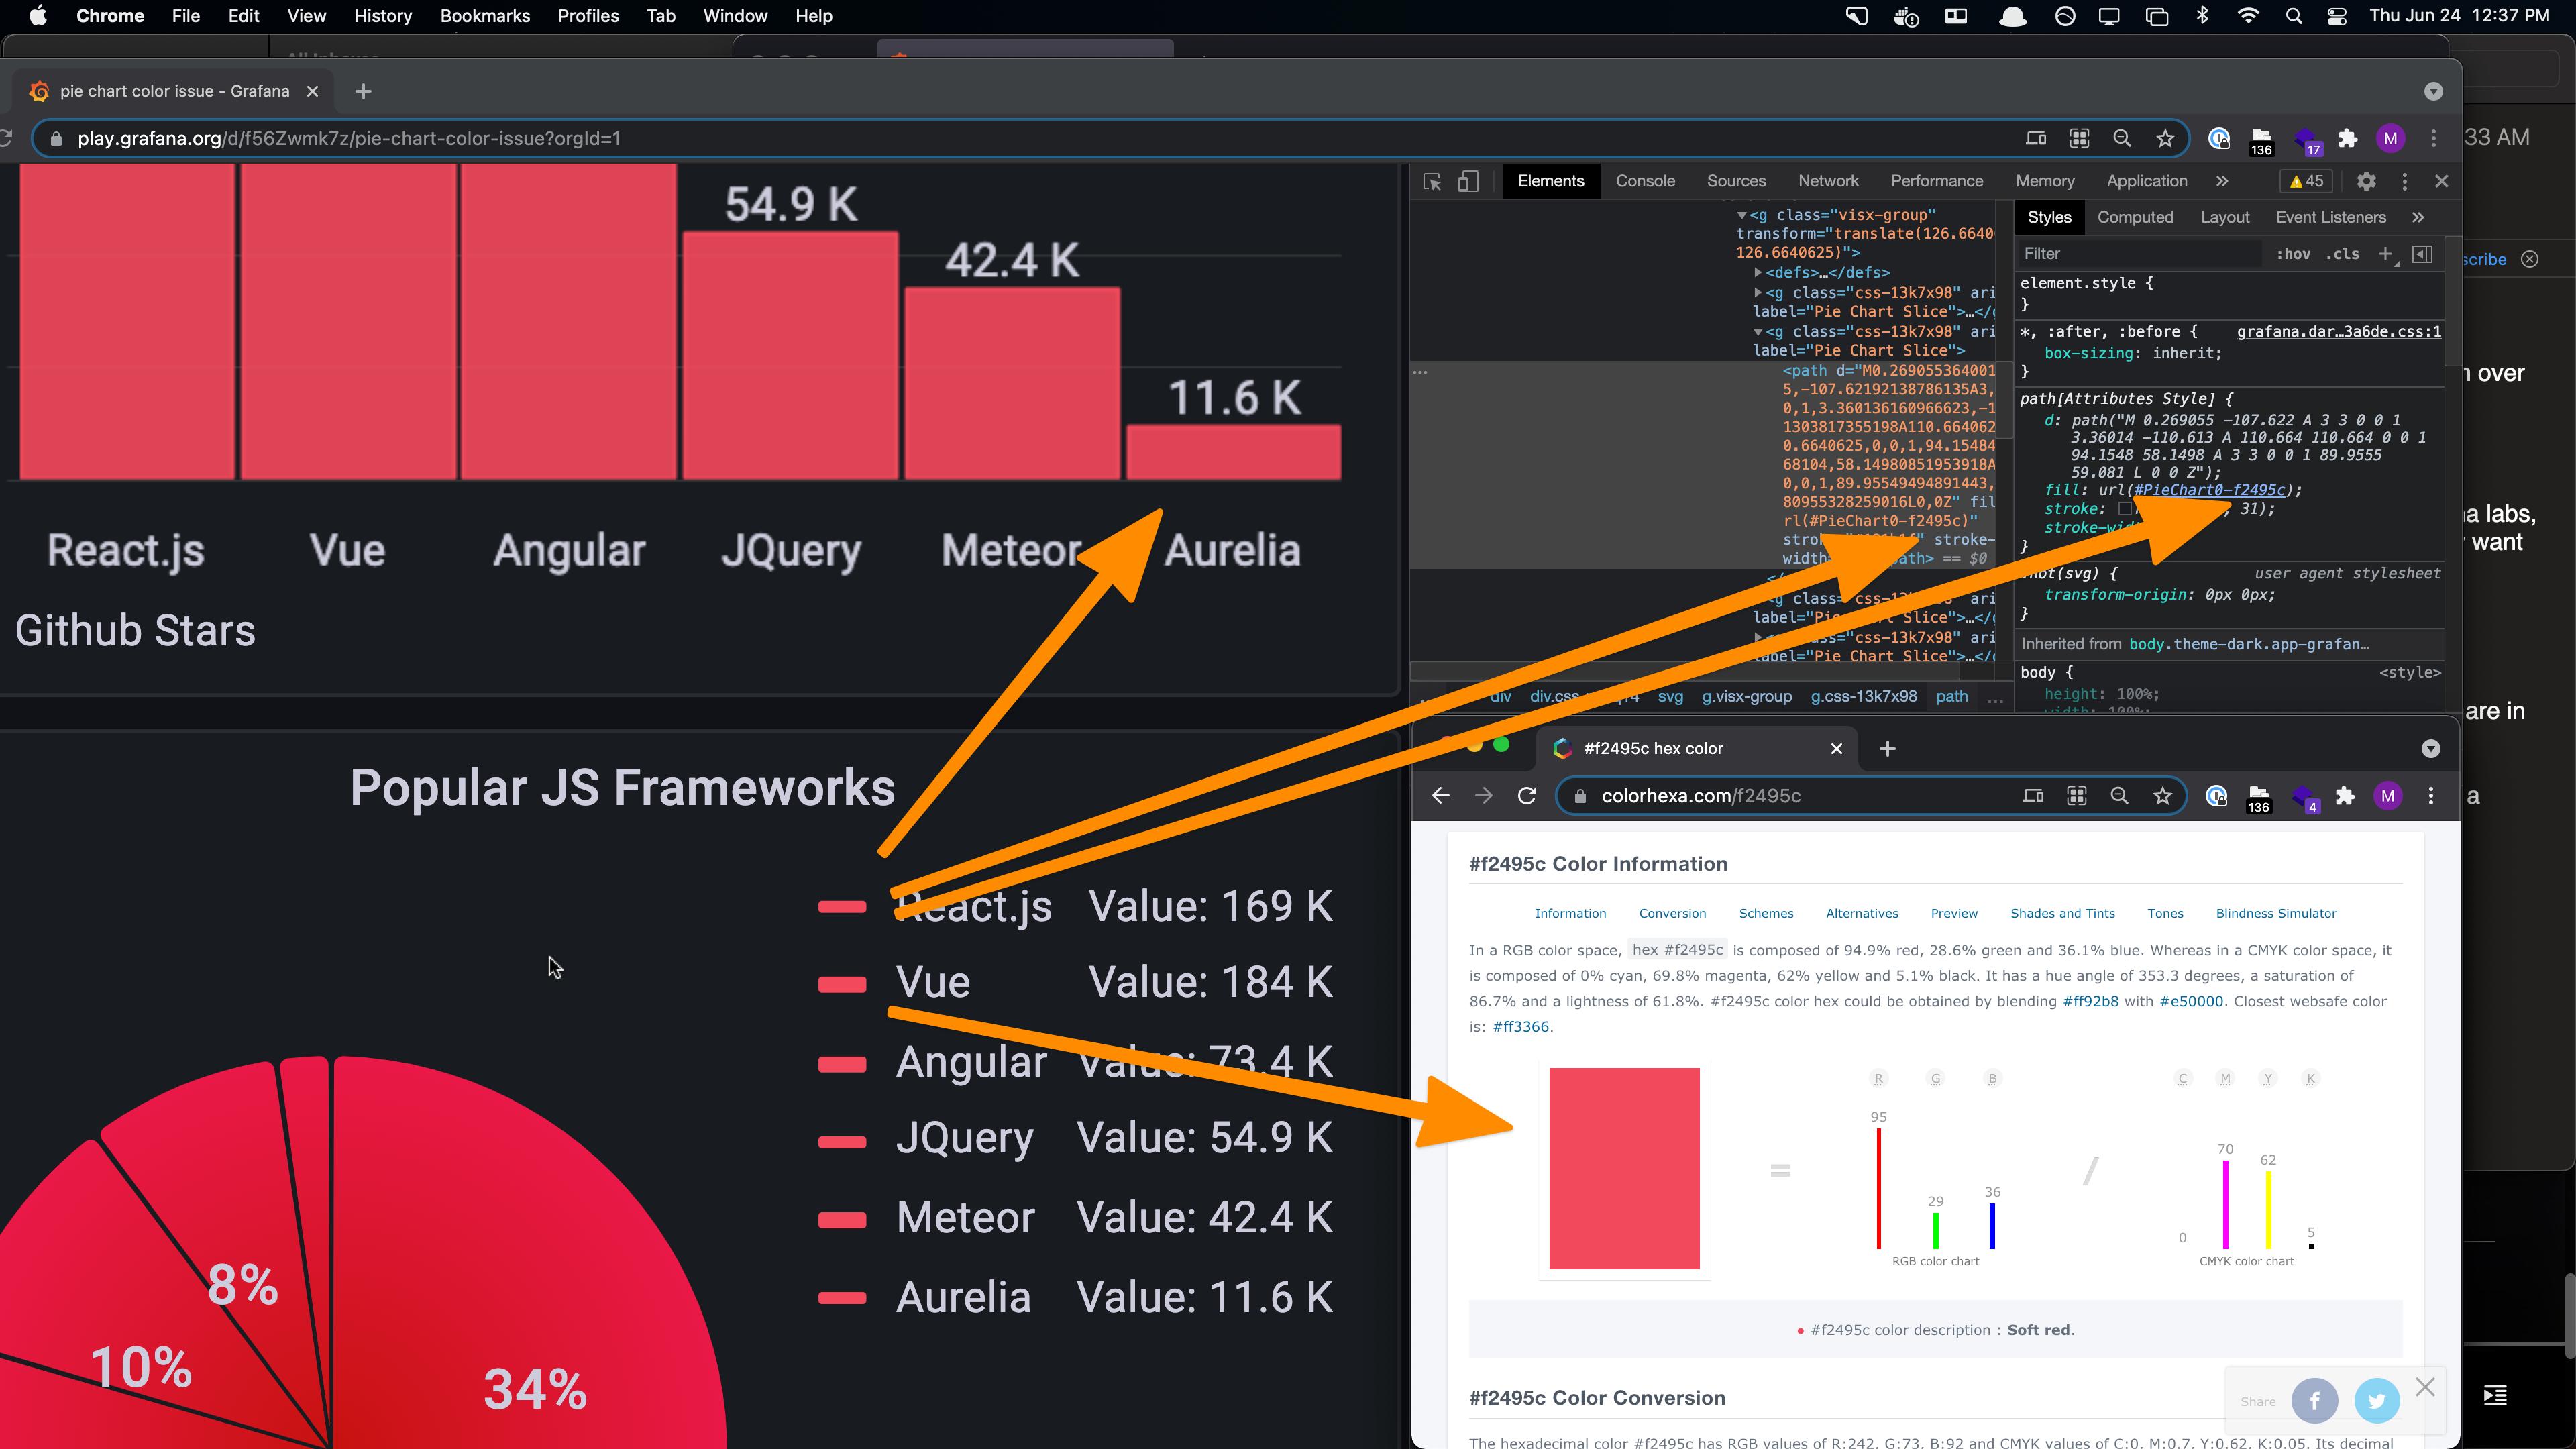Open the Shades and Tints link on colorhexa
The image size is (2576, 1449).
[x=2062, y=913]
